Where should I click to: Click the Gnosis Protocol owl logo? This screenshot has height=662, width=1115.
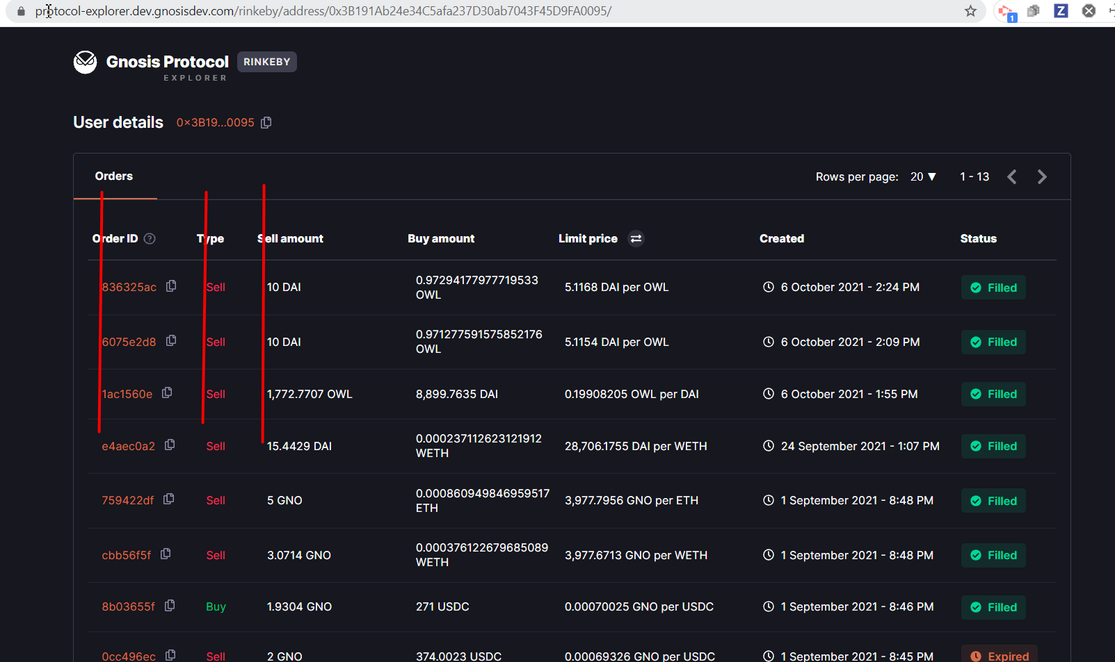pos(85,63)
